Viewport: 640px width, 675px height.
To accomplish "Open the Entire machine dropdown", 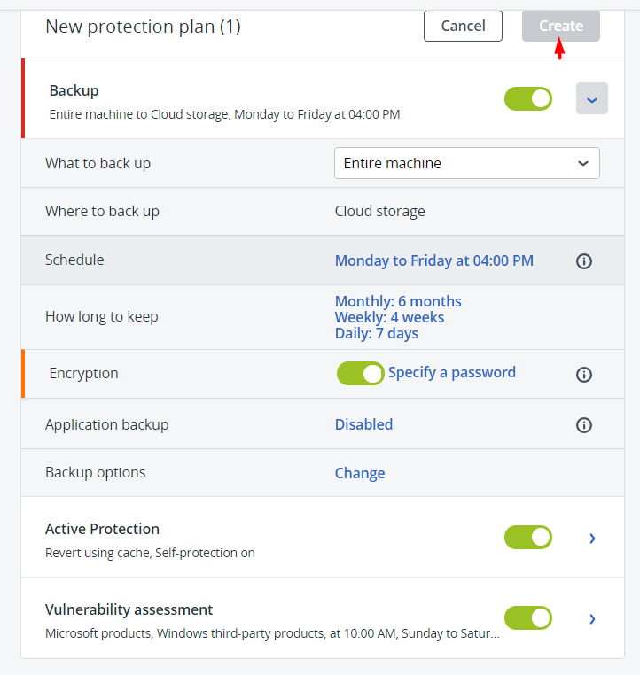I will tap(466, 163).
